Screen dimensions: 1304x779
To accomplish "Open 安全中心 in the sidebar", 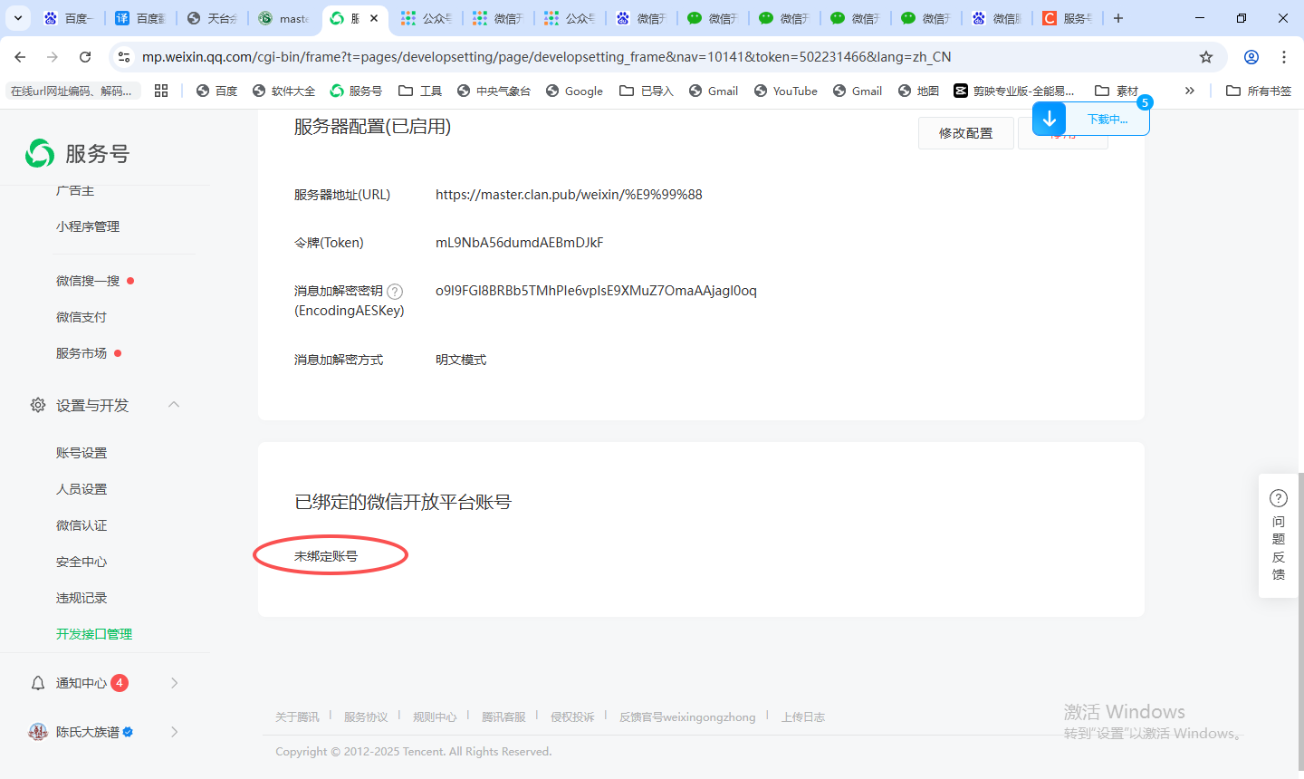I will tap(81, 562).
